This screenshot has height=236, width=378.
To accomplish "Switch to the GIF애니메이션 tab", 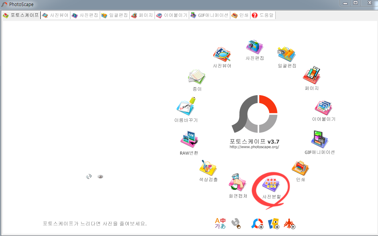I will coord(209,15).
